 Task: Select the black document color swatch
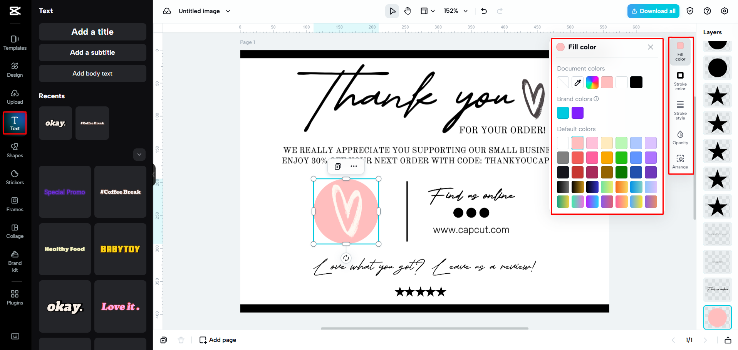[x=636, y=82]
